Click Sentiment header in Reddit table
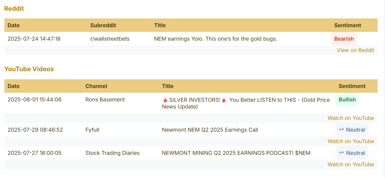The image size is (385, 177). (348, 25)
